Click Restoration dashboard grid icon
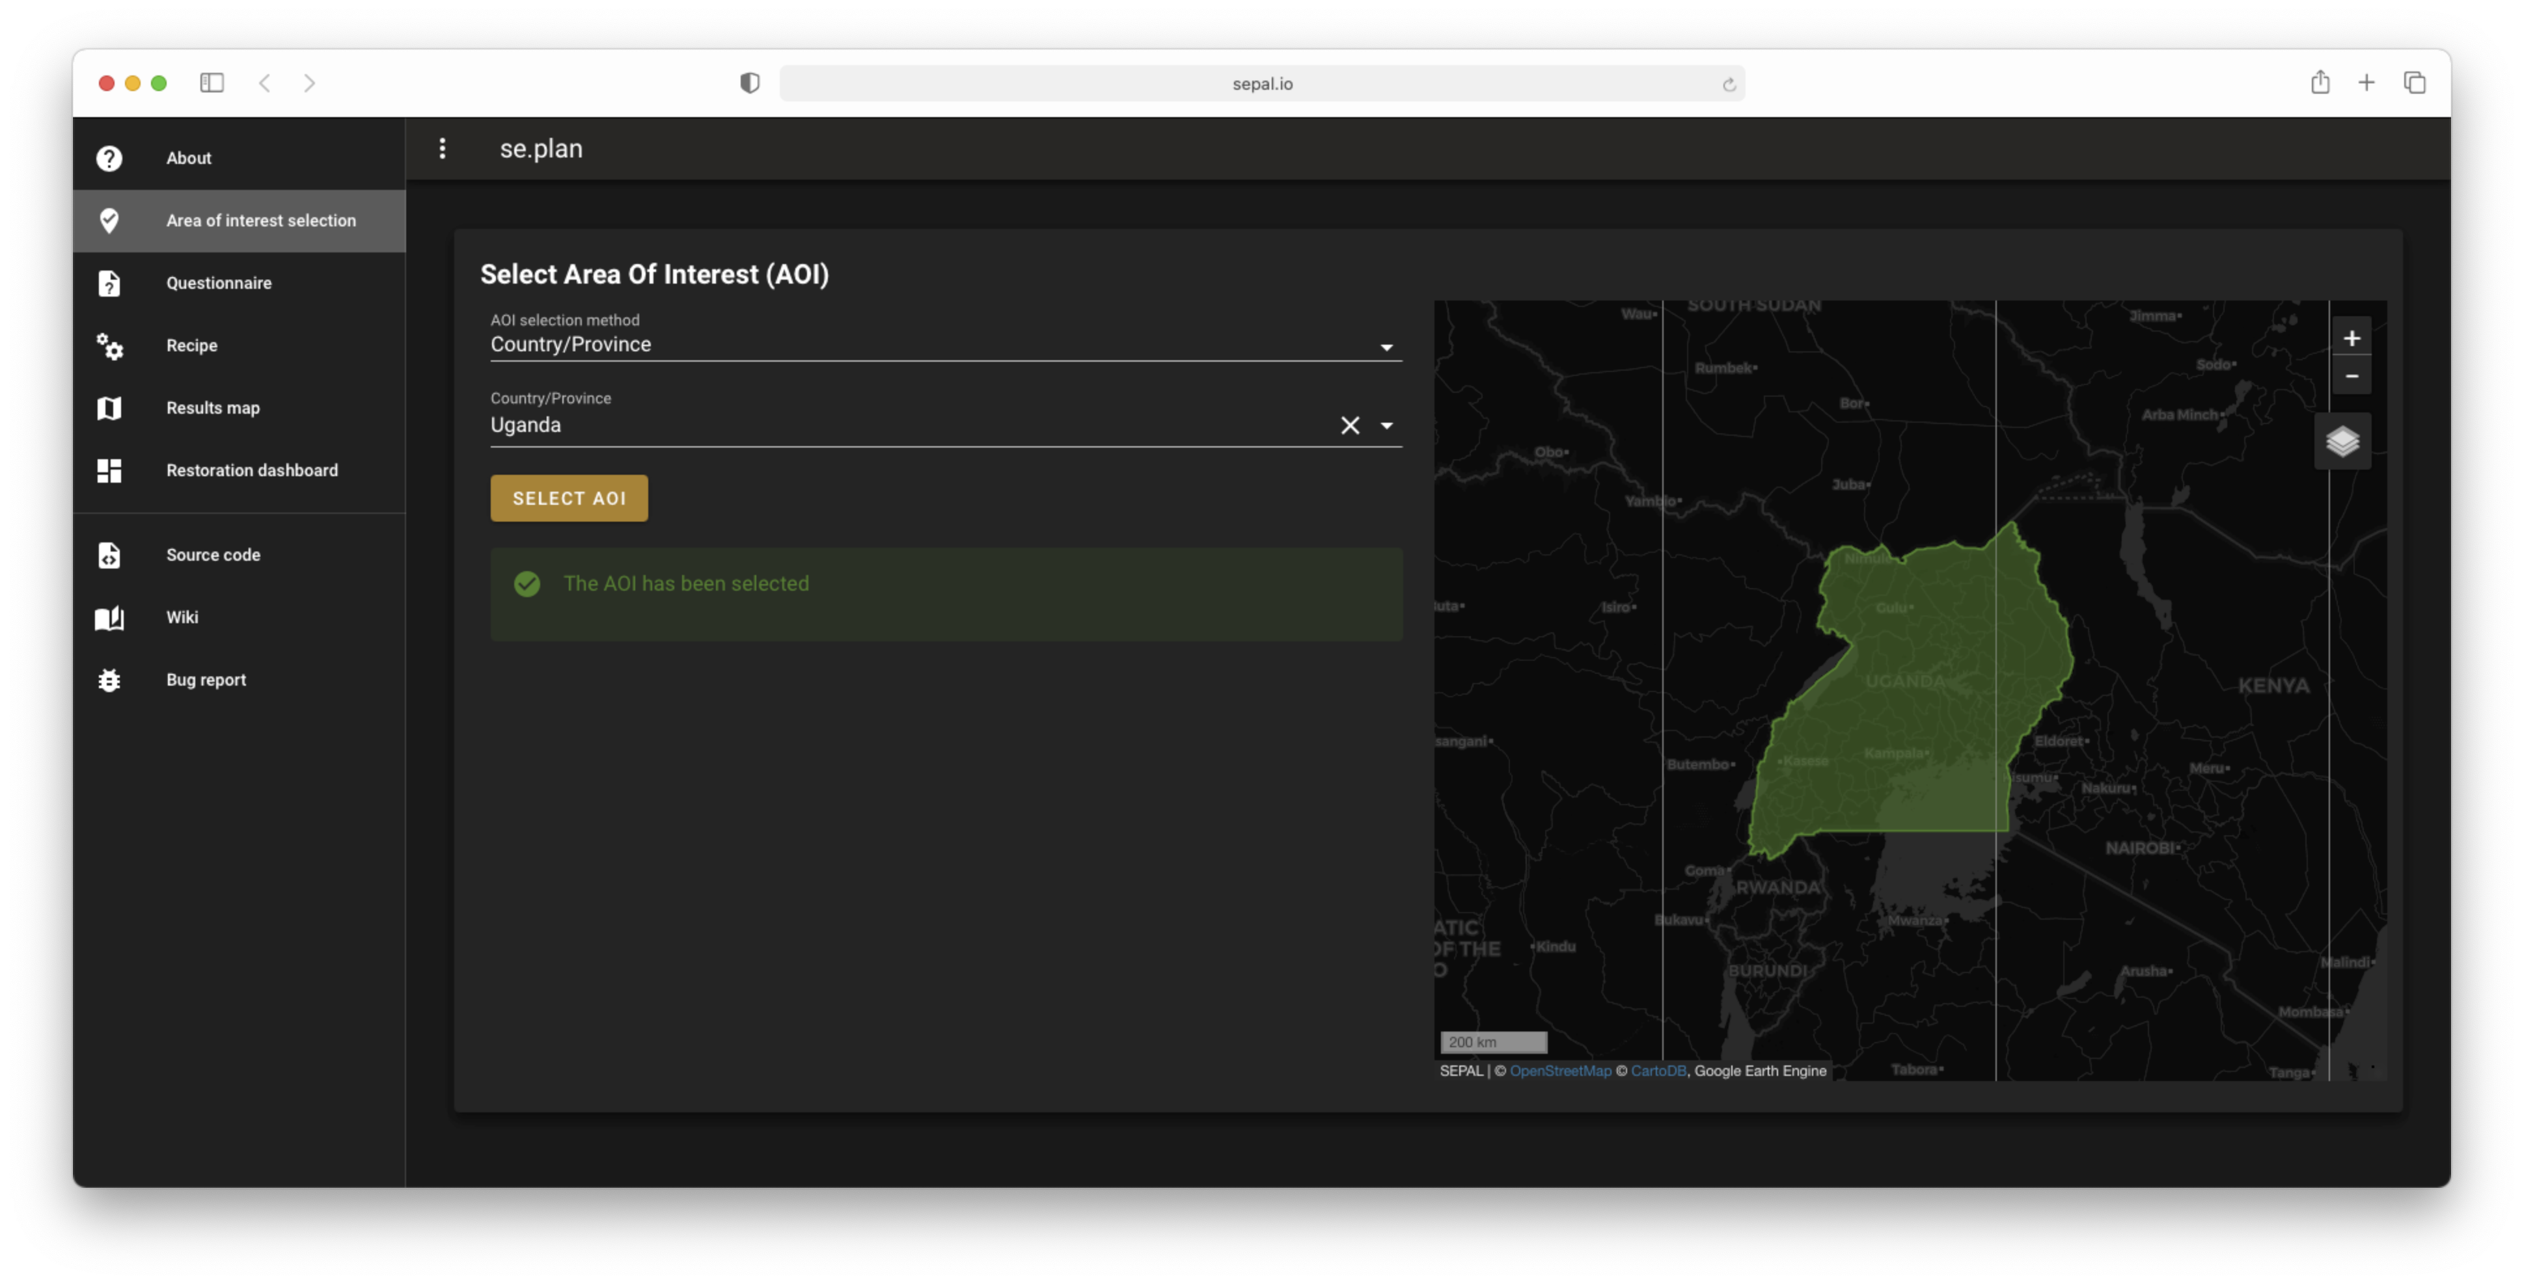 click(109, 470)
